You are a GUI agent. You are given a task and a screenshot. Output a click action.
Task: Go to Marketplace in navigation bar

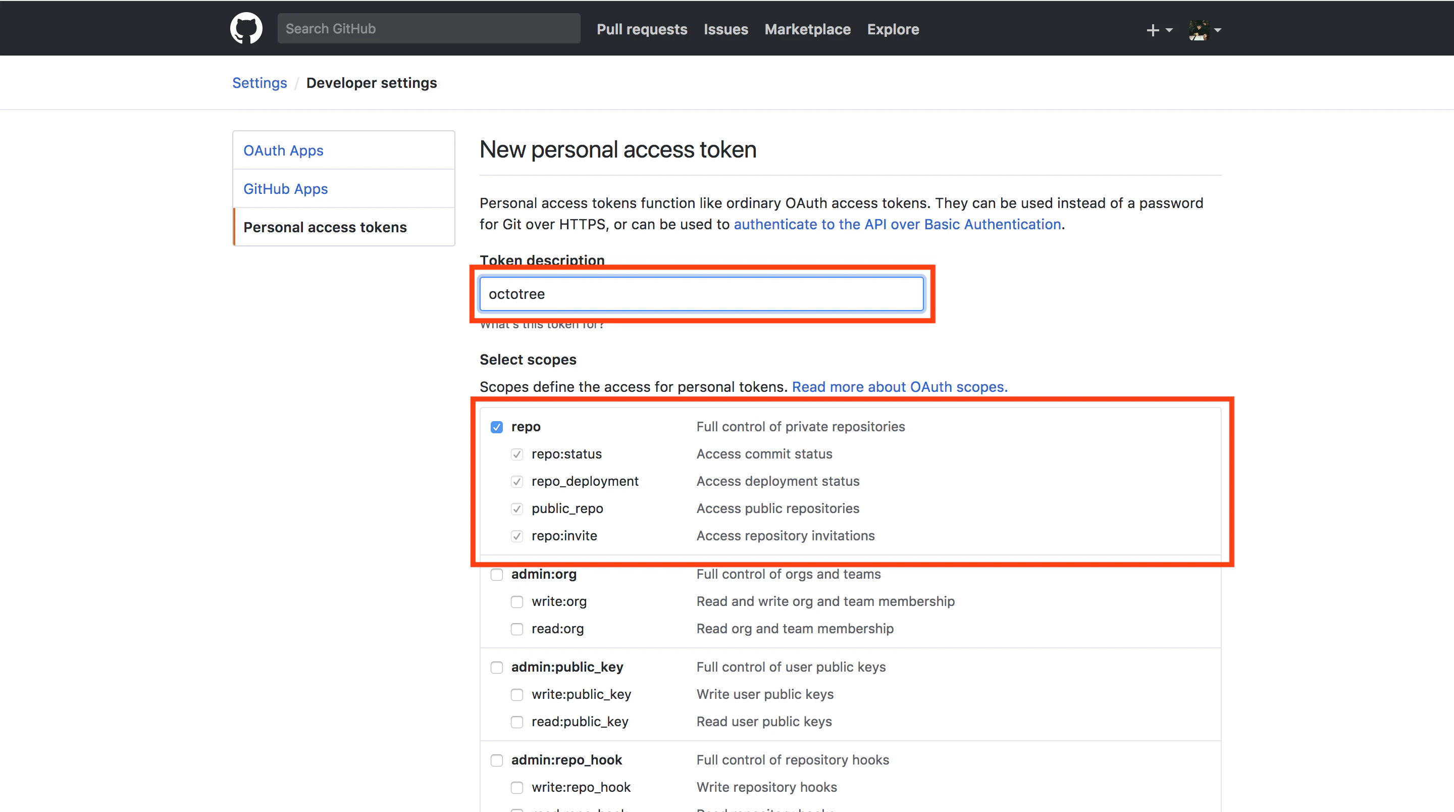807,29
